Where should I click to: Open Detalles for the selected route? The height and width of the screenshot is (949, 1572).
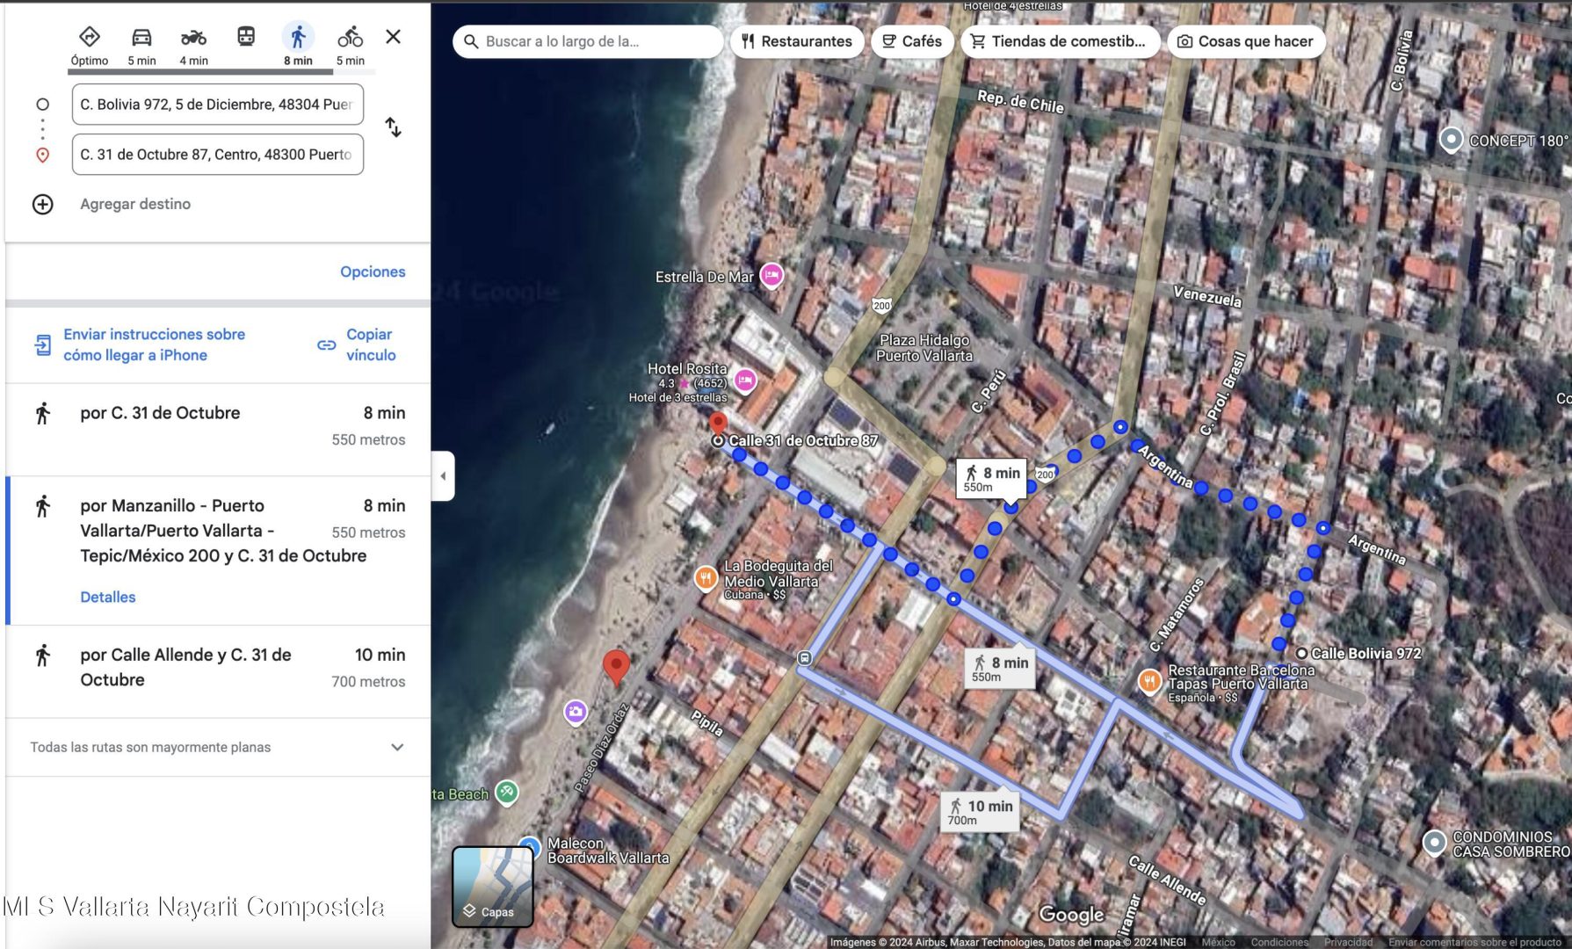tap(108, 597)
